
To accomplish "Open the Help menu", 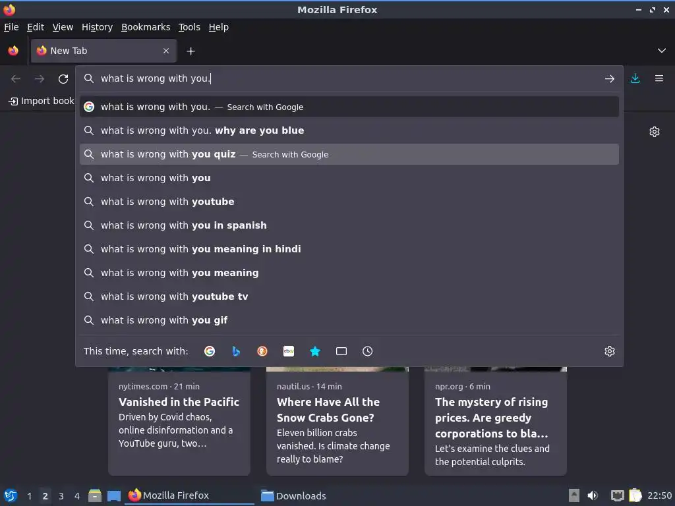I will (219, 27).
